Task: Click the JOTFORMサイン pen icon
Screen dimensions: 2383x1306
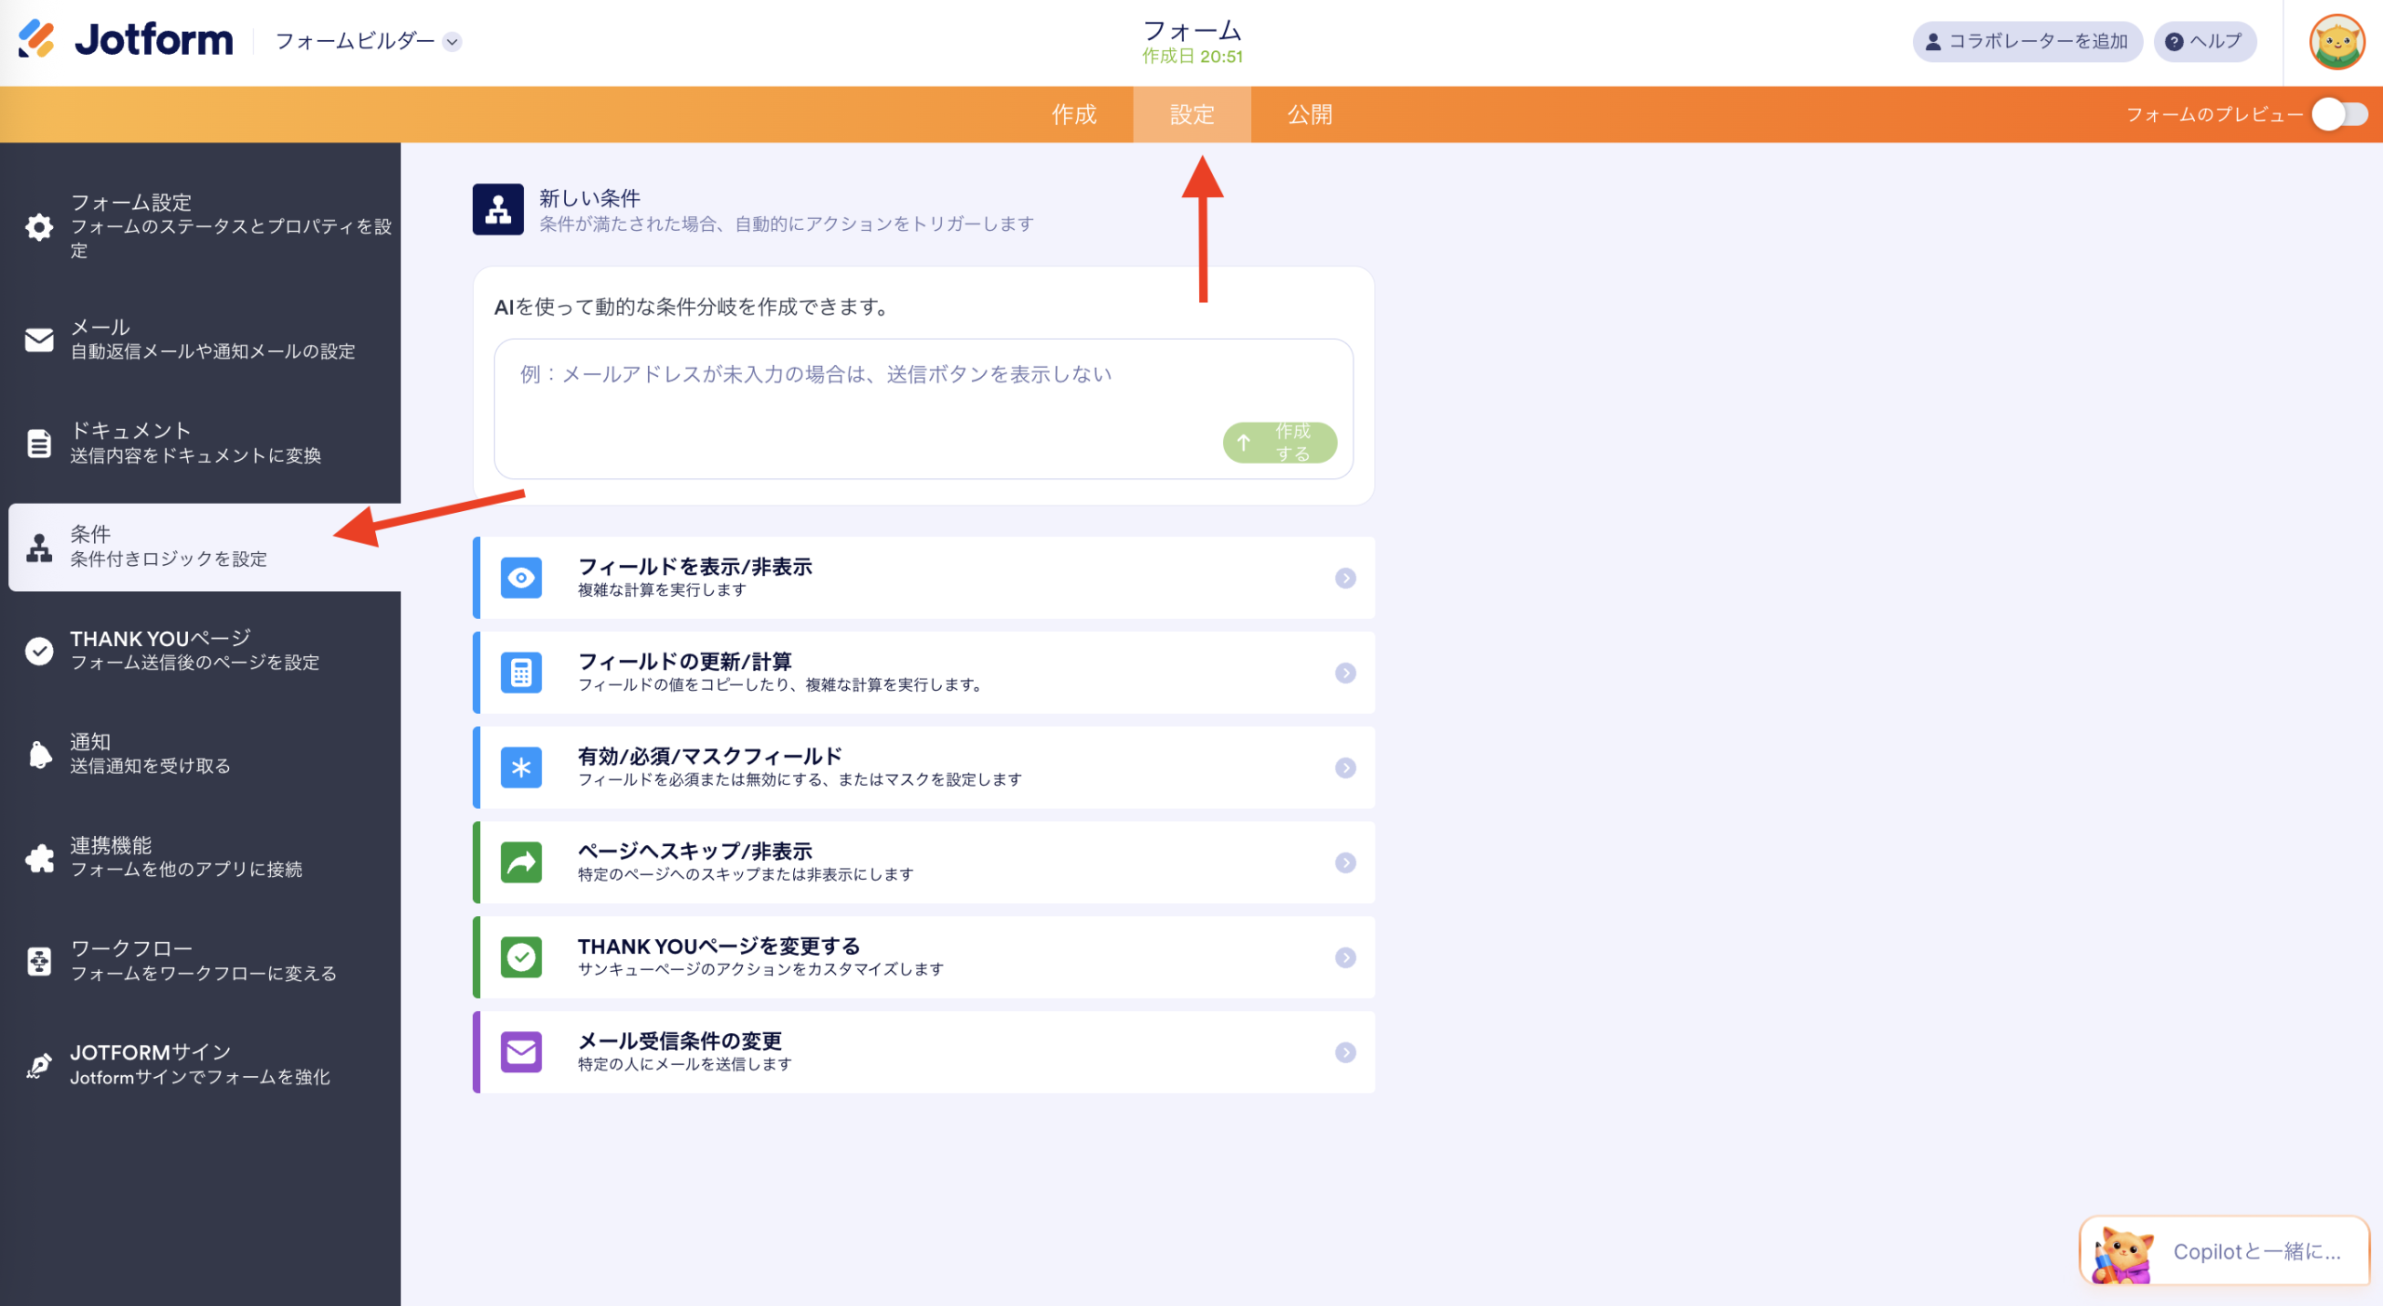Action: point(38,1064)
